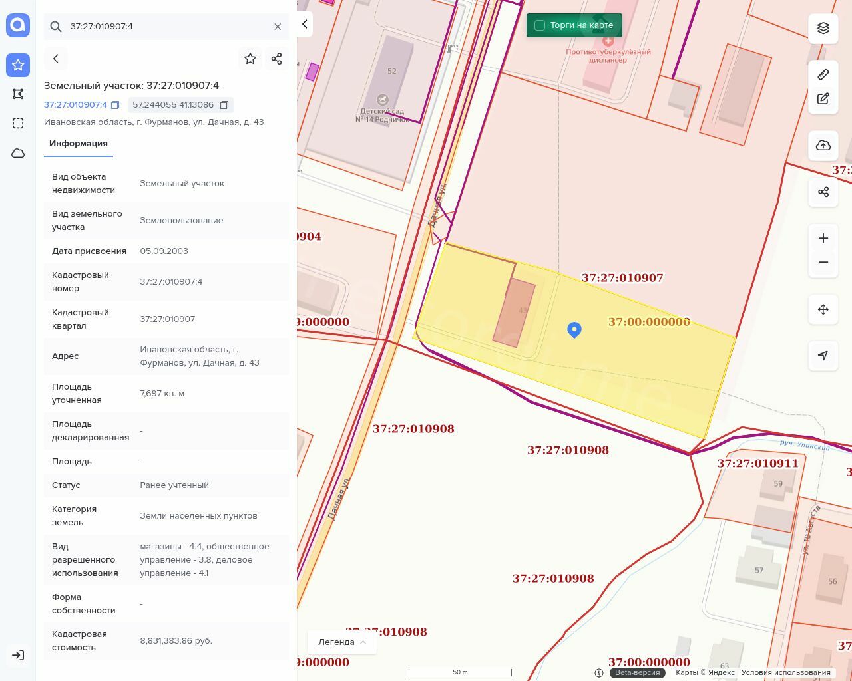This screenshot has width=852, height=681.
Task: Select the ruler measurement tool
Action: (823, 74)
